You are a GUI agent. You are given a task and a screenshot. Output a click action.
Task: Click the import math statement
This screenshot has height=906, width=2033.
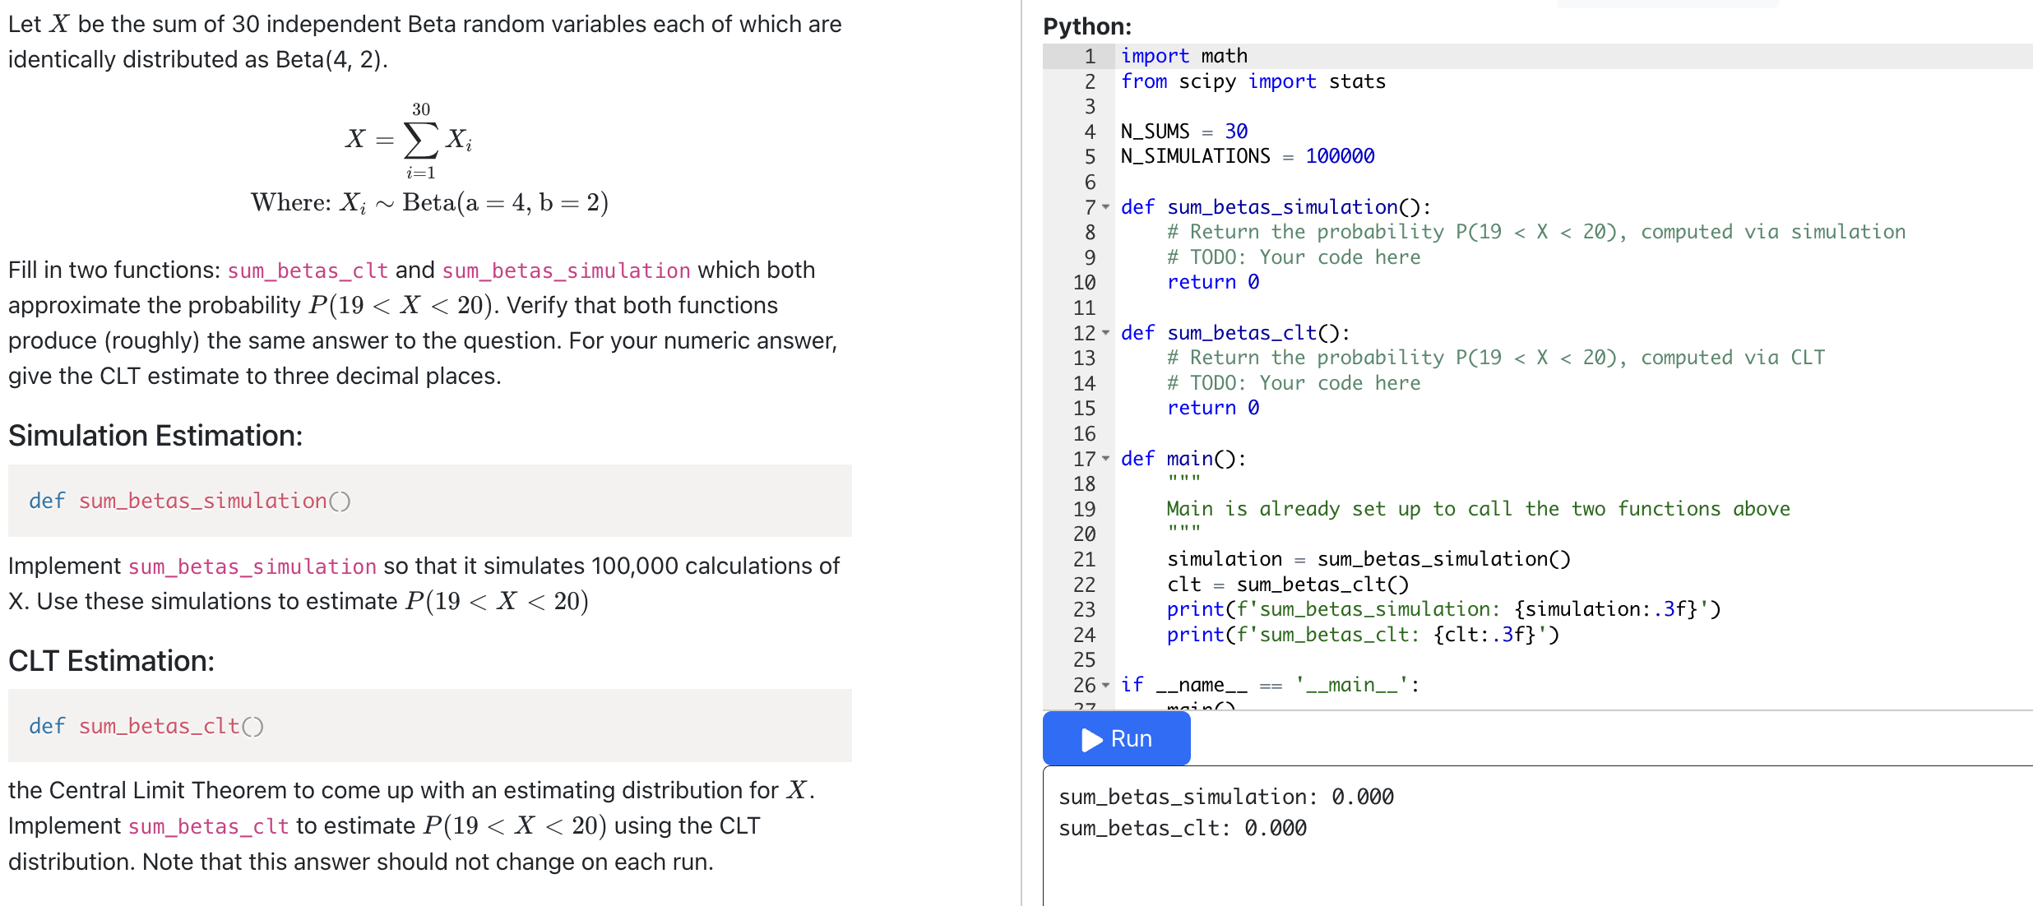click(1184, 55)
